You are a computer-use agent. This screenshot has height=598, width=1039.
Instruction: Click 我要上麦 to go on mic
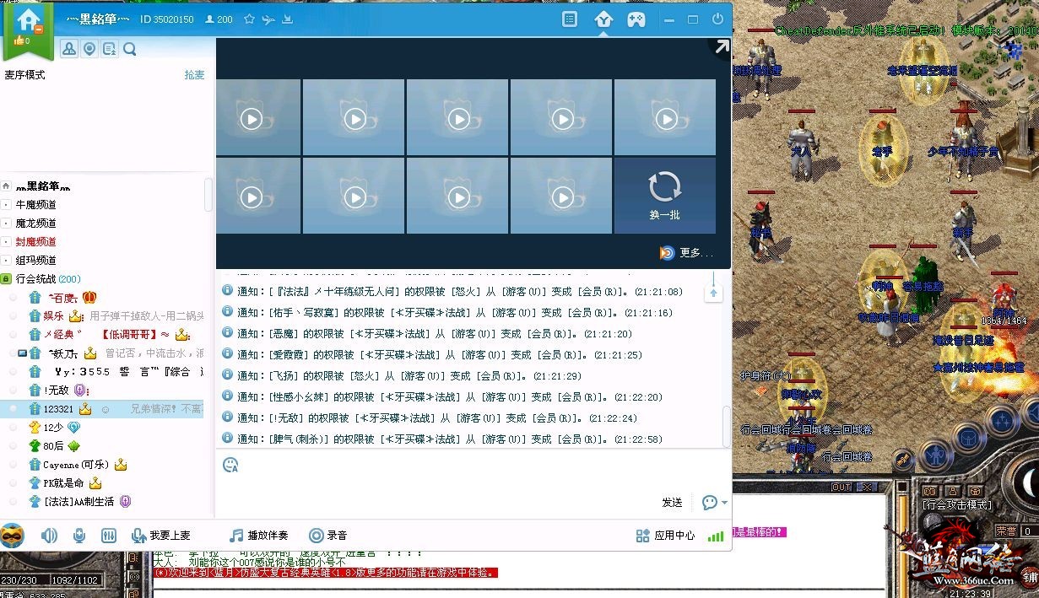(161, 536)
